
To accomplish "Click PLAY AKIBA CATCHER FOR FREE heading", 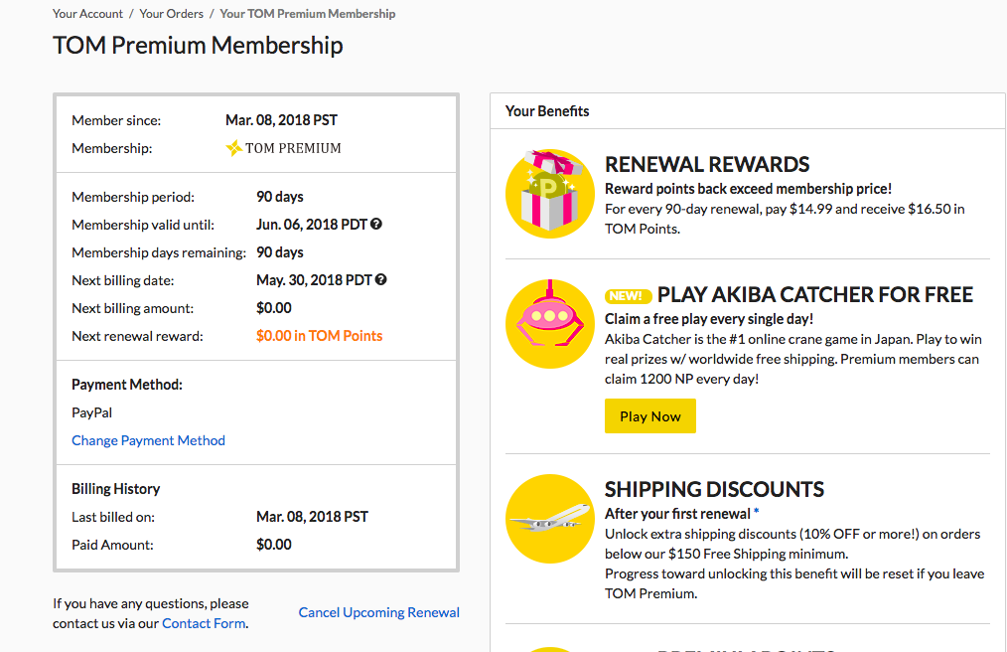I will click(x=815, y=294).
